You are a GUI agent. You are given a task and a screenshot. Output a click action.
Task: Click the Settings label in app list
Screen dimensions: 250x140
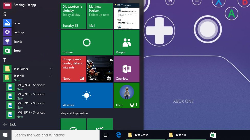click(19, 32)
